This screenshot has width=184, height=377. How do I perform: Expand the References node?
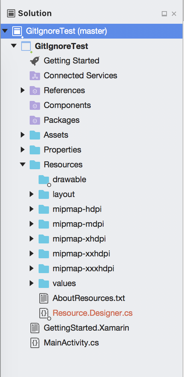coord(23,91)
